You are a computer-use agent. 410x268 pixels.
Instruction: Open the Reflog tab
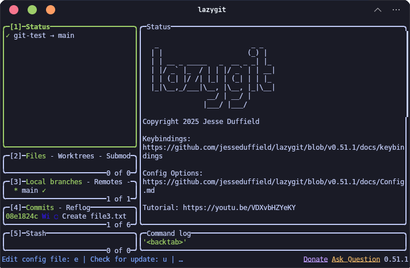78,208
